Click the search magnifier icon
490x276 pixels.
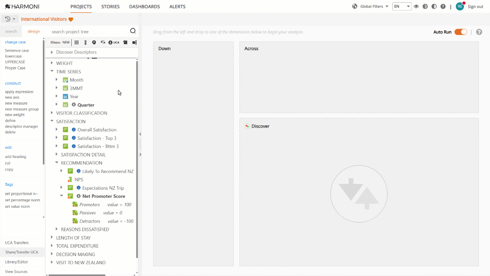point(133,31)
